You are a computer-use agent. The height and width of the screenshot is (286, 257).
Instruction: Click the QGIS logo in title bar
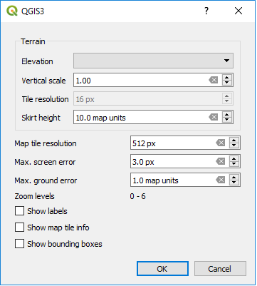(x=12, y=11)
